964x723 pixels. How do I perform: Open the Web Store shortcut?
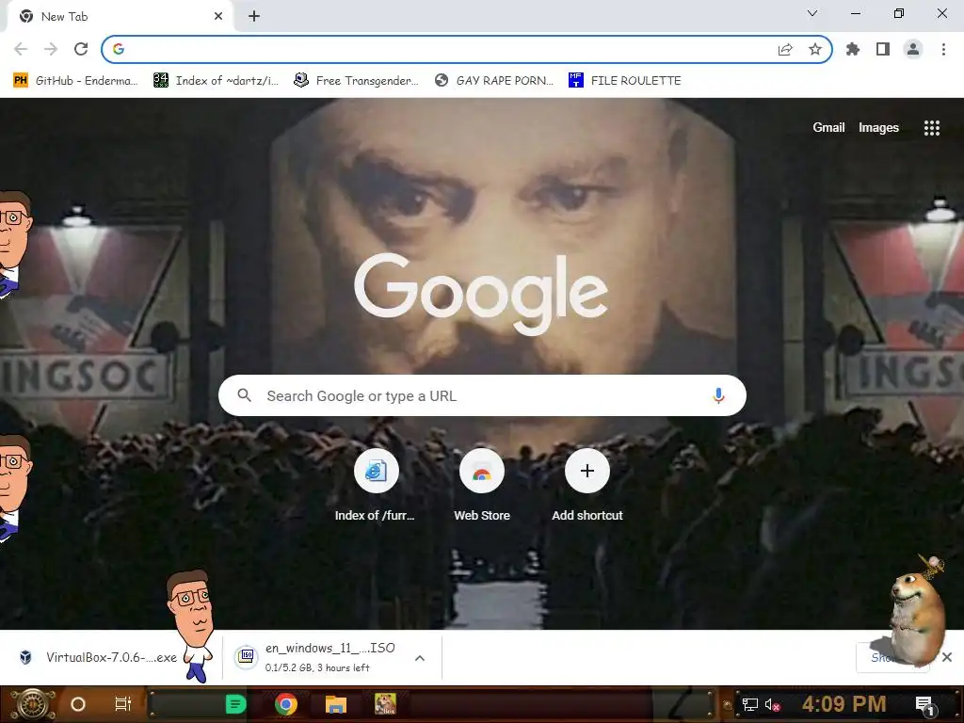click(x=481, y=486)
